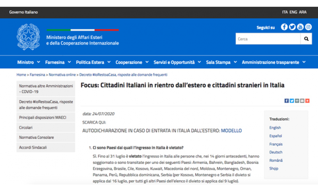This screenshot has width=318, height=192.
Task: Open the English translation
Action: tap(275, 128)
